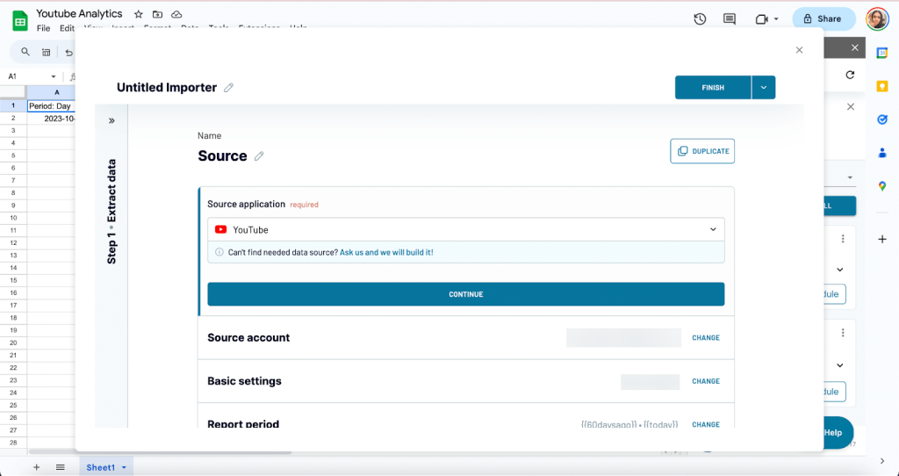Check the cloud save status icon
This screenshot has height=476, width=899.
176,14
